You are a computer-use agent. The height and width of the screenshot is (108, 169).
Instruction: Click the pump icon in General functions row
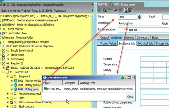coord(45,89)
